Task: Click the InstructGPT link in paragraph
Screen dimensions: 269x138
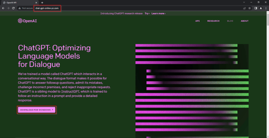Action: pos(70,91)
